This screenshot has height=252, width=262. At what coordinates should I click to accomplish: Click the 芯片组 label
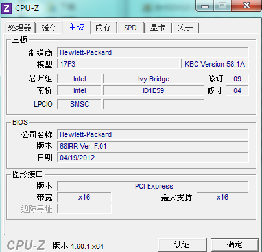click(x=41, y=79)
